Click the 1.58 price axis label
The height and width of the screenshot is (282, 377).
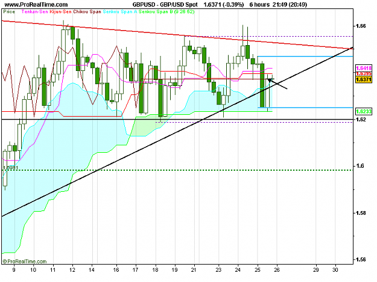point(361,213)
